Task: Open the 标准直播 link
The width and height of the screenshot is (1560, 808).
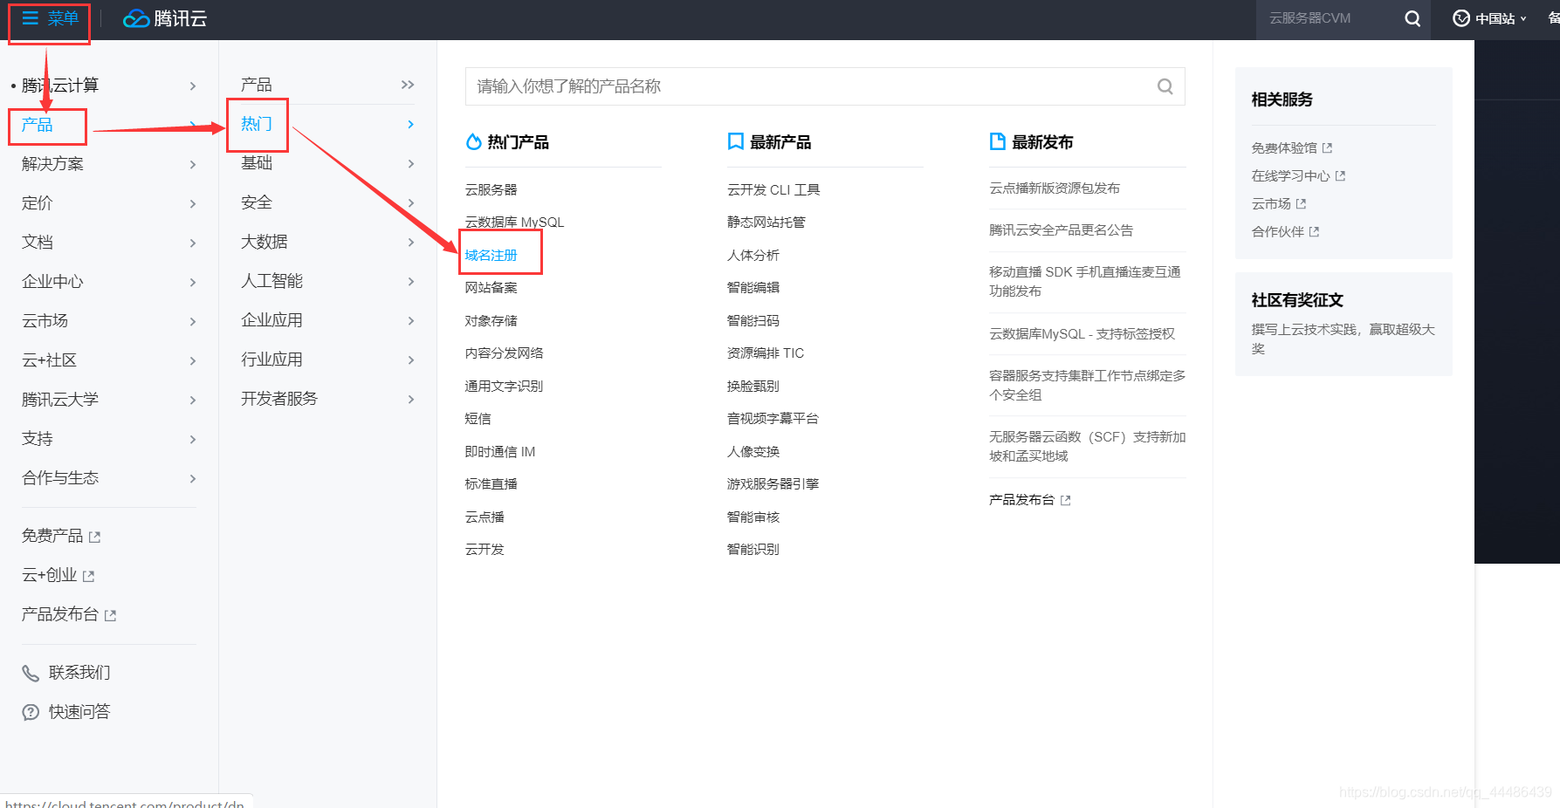Action: coord(491,484)
